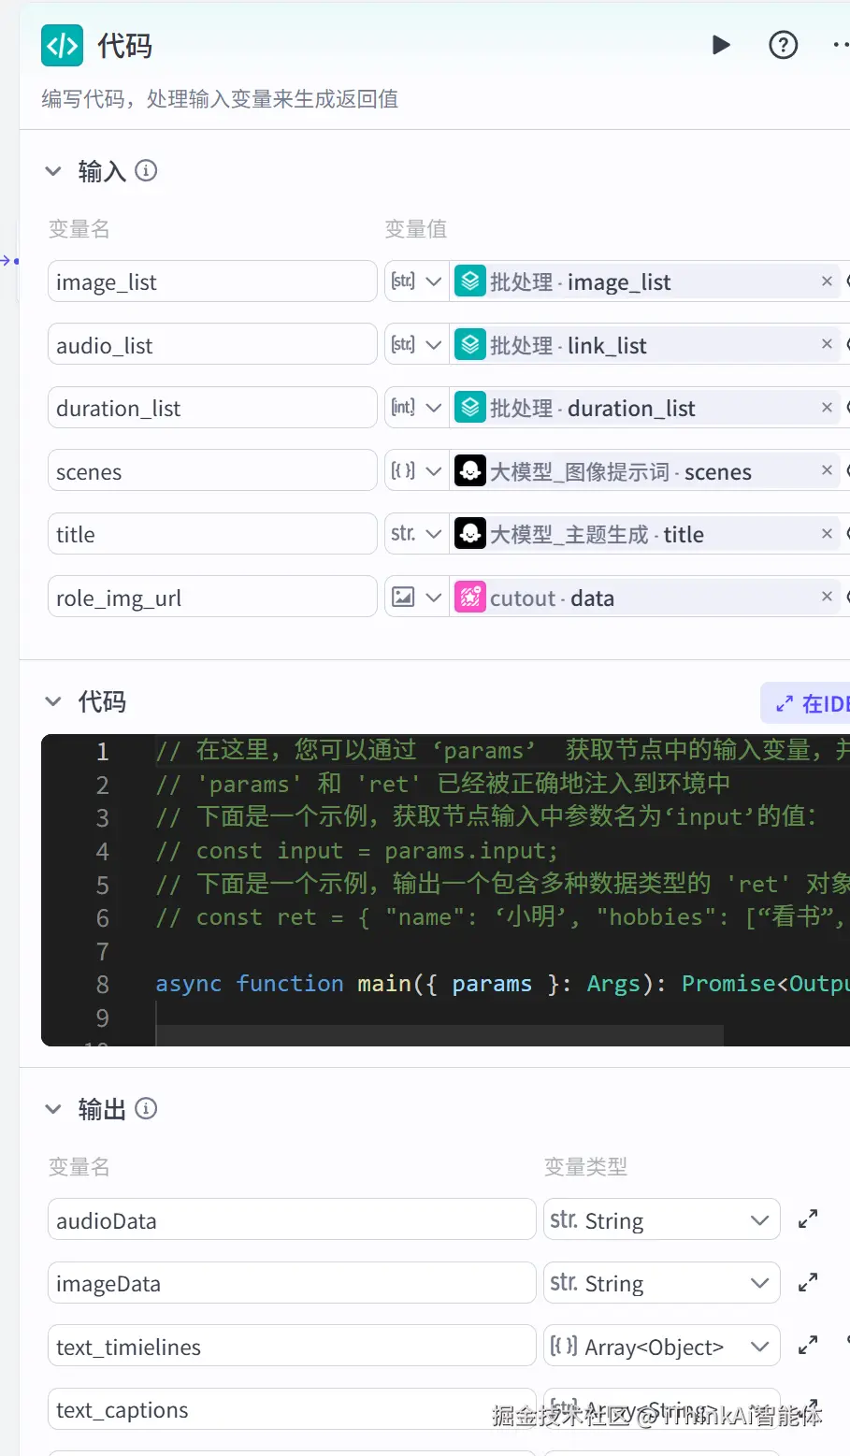Expand text_timelines output with the arrow icon
This screenshot has height=1456, width=850.
point(808,1344)
